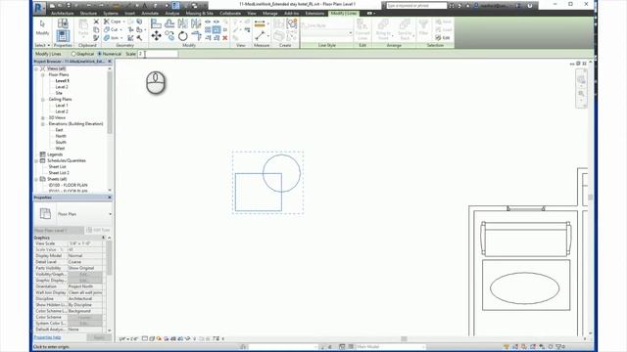Open the Architecture ribbon tab
Viewport: 627px width, 352px height.
[x=62, y=13]
